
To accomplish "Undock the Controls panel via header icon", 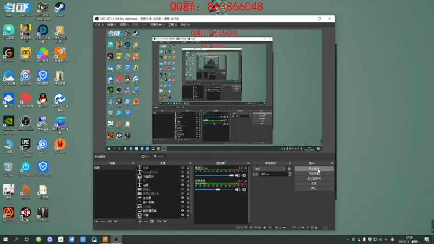I will [332, 163].
